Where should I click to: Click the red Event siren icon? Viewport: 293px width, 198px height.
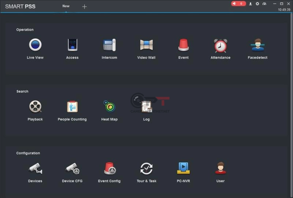coord(183,45)
